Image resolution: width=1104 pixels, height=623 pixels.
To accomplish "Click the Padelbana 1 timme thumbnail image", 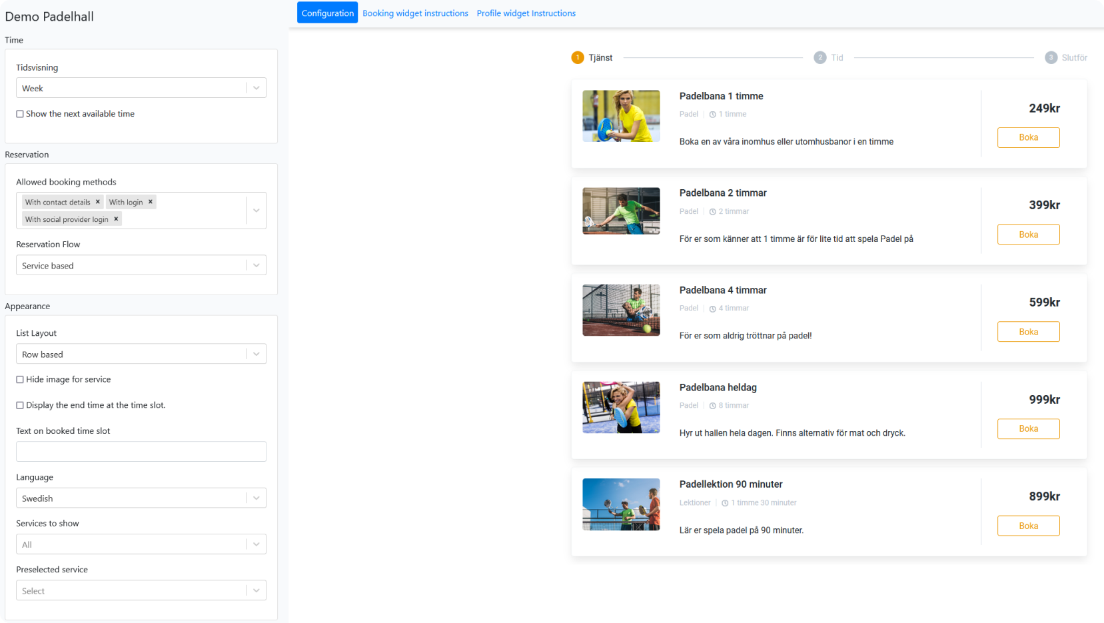I will [621, 116].
